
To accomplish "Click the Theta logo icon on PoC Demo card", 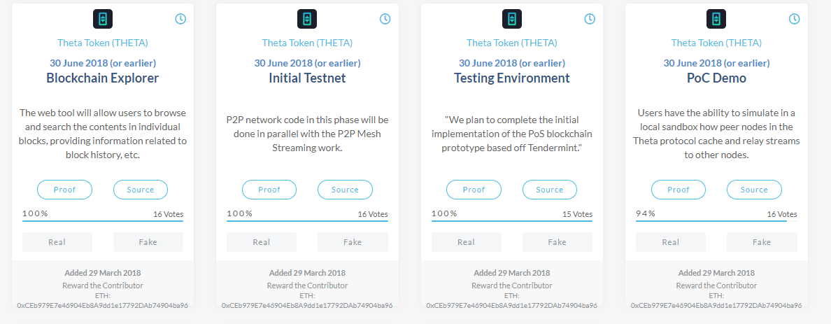I will (x=716, y=19).
